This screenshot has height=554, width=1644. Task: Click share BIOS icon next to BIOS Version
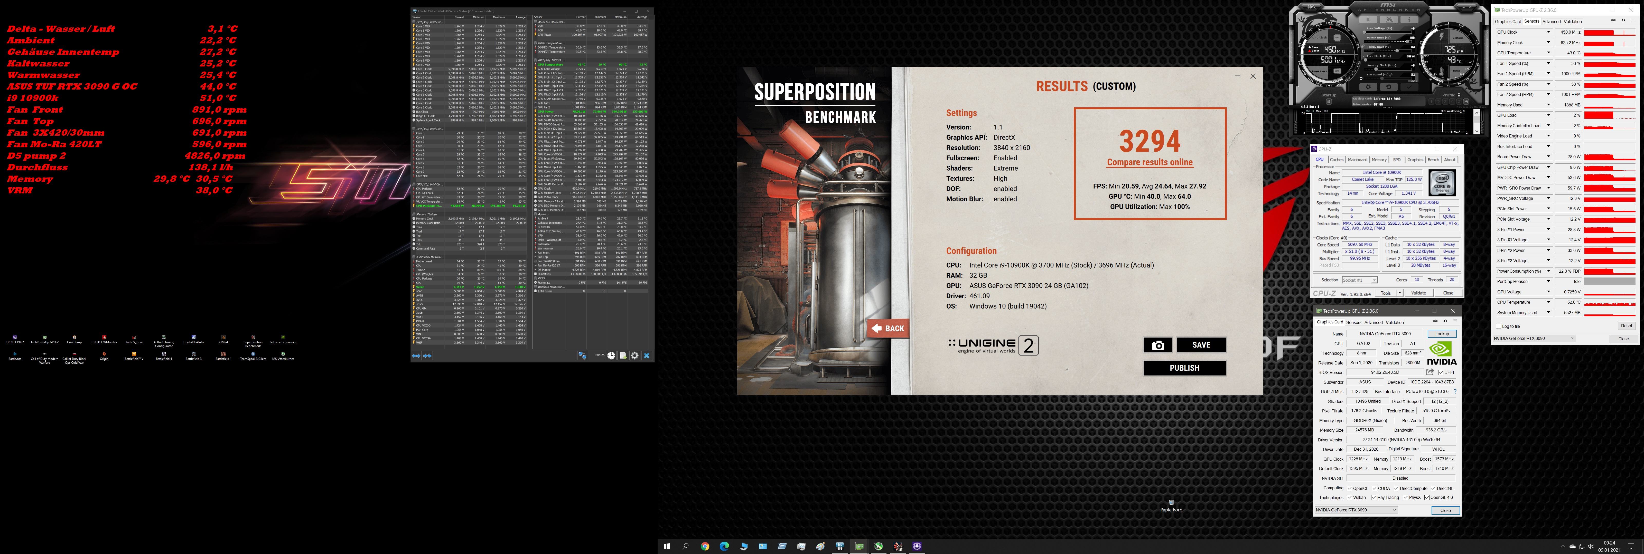pyautogui.click(x=1430, y=372)
